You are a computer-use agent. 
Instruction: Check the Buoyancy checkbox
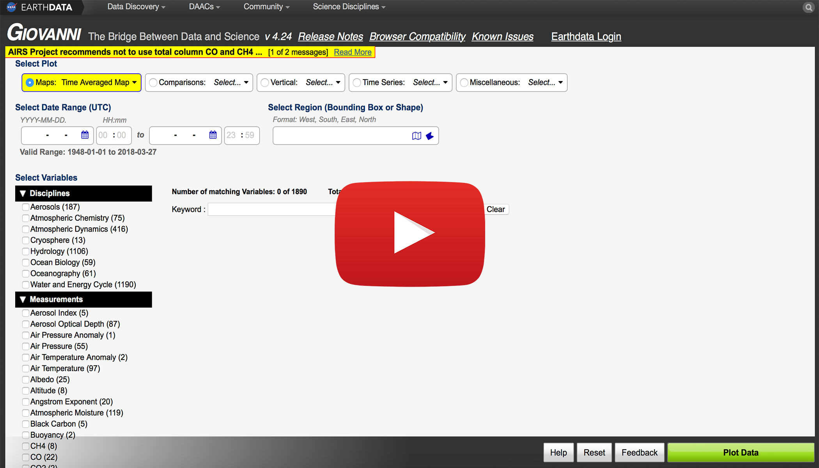pos(26,435)
